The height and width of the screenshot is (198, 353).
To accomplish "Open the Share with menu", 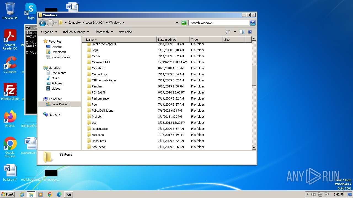I will [104, 32].
